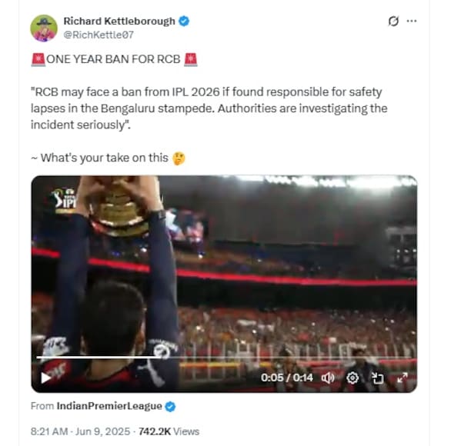Play the video with play button
Viewport: 451px width, 446px height.
pyautogui.click(x=45, y=378)
